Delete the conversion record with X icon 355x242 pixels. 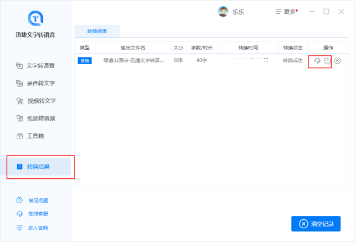[337, 60]
